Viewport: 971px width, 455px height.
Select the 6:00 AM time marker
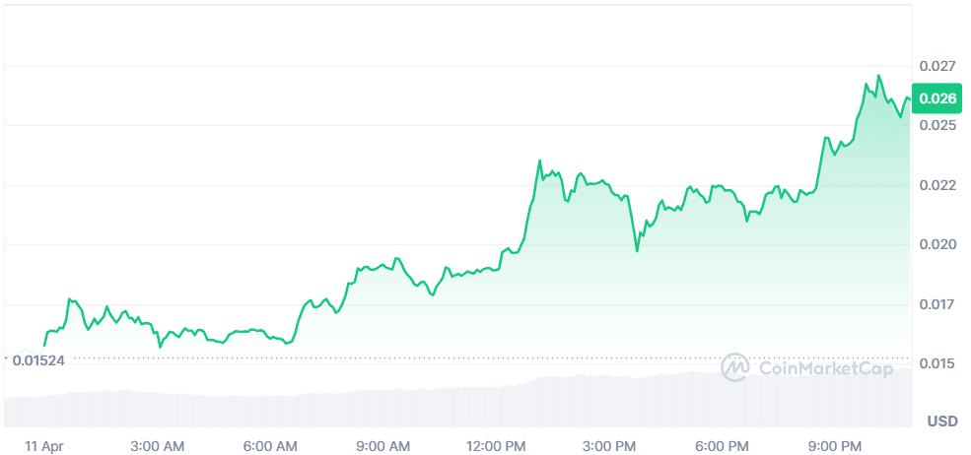pos(270,446)
